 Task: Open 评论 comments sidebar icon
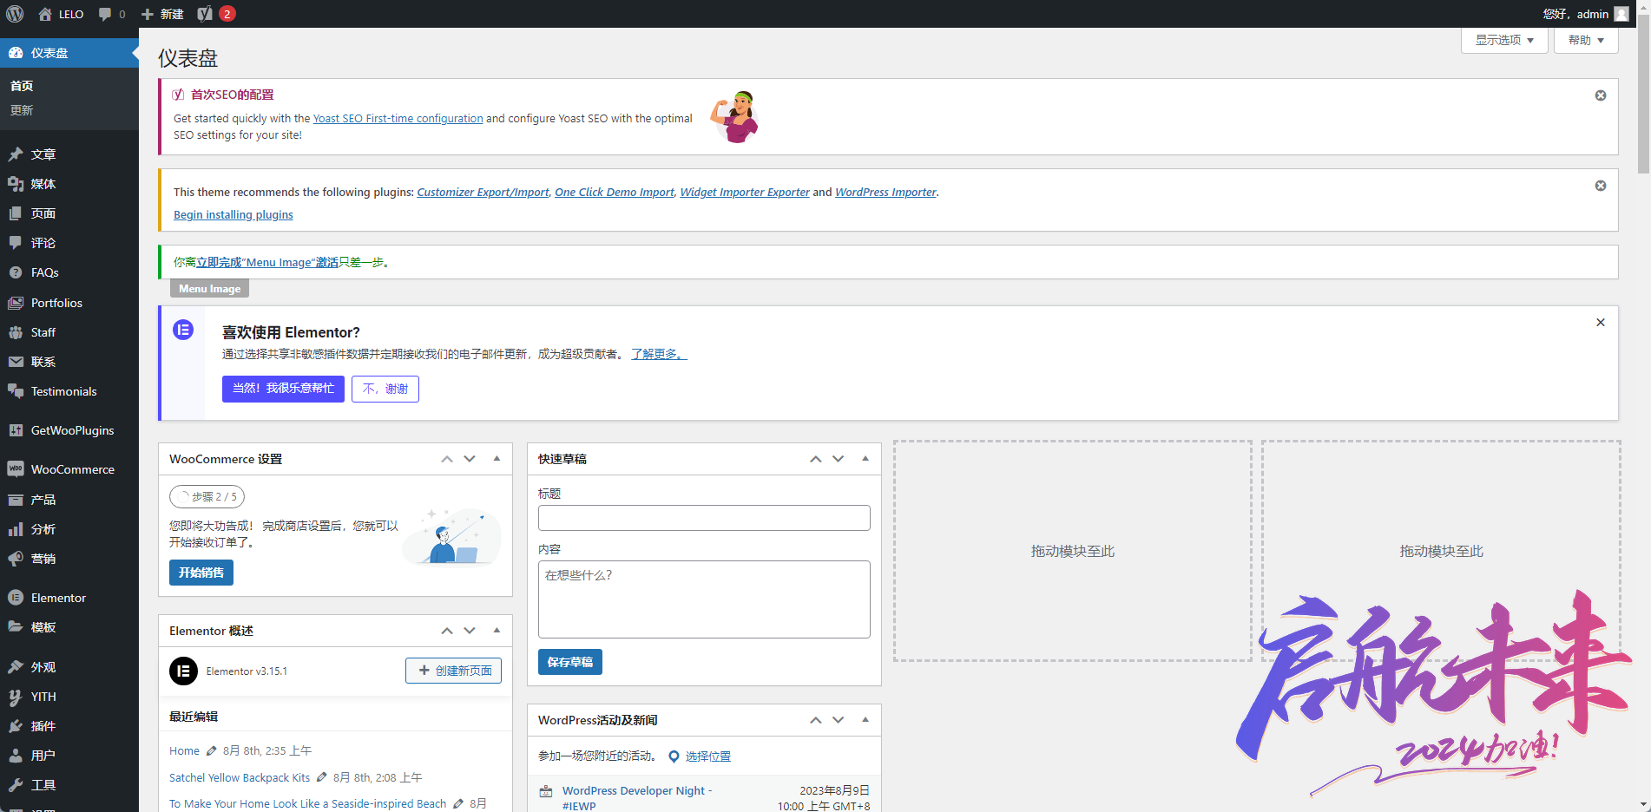coord(16,243)
